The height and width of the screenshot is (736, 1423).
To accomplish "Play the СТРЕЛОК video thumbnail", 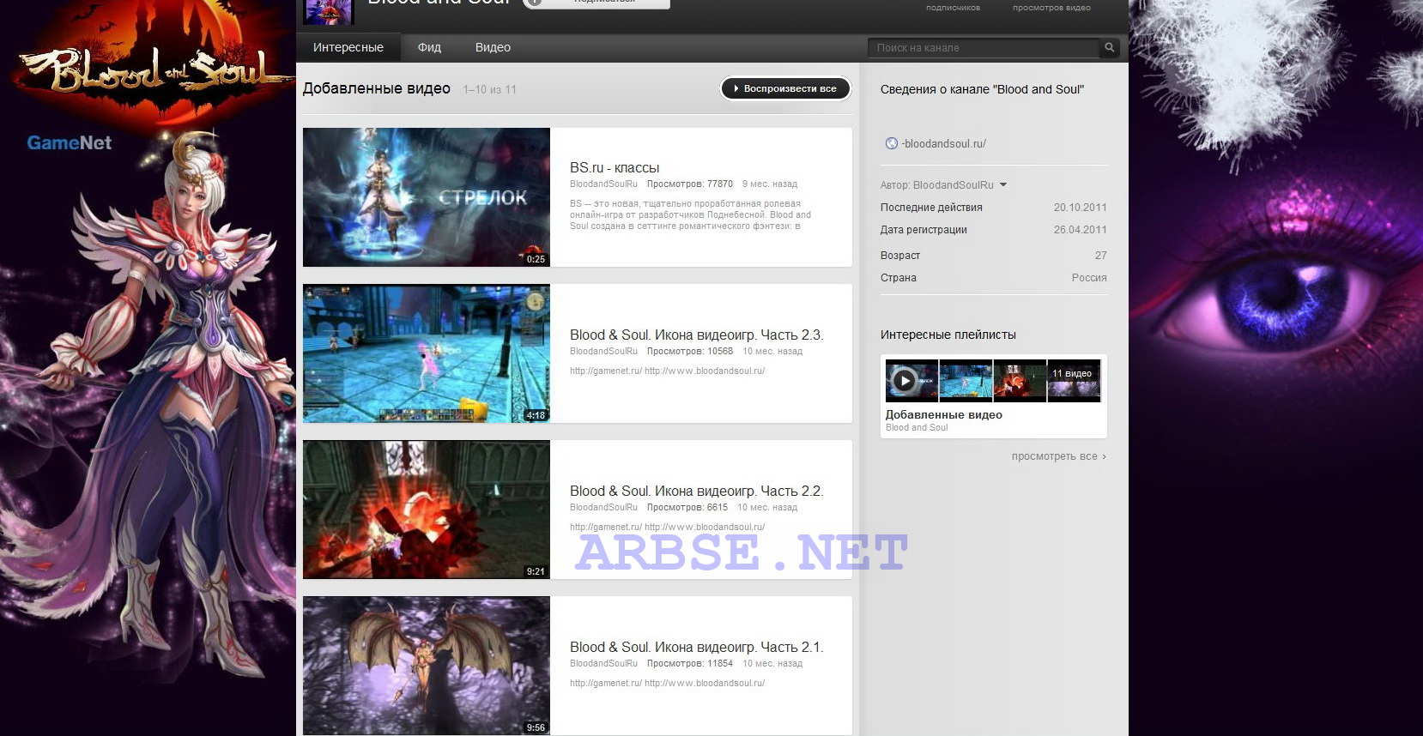I will click(x=427, y=197).
